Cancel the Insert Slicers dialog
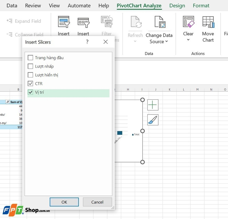This screenshot has height=219, width=228. pos(97,202)
